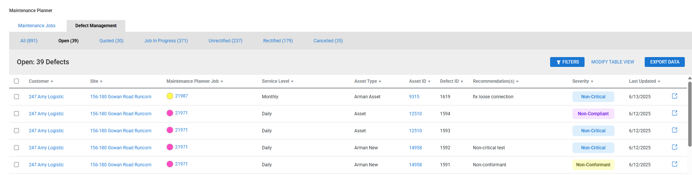Viewport: 692px width, 175px height.
Task: Open external link icon for defect 1592
Action: (674, 147)
